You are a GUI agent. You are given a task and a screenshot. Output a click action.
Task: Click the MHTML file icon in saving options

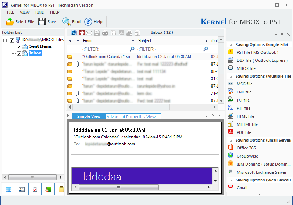click(231, 124)
